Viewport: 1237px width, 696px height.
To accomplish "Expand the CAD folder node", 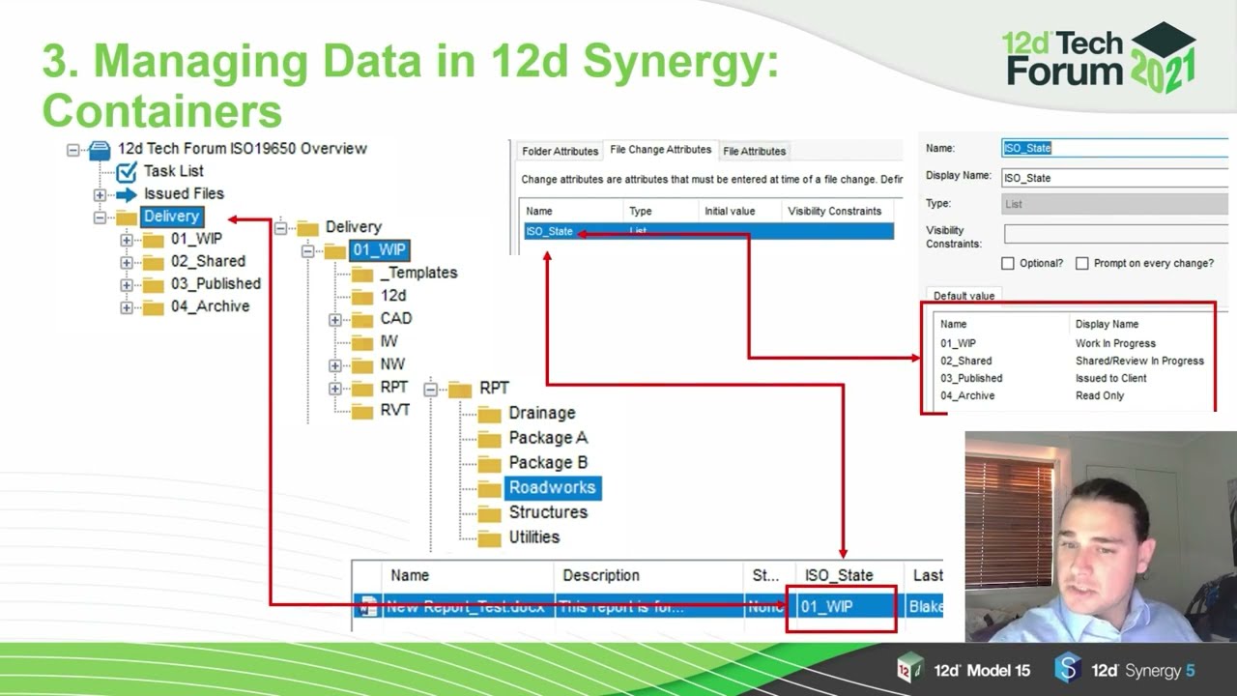I will click(335, 319).
